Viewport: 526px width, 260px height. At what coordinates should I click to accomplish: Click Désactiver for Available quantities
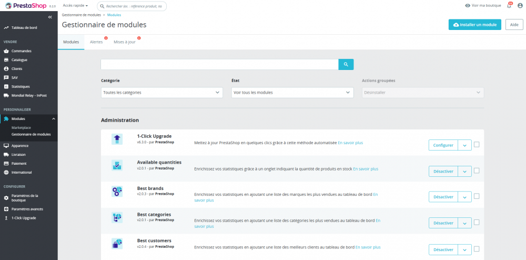443,172
